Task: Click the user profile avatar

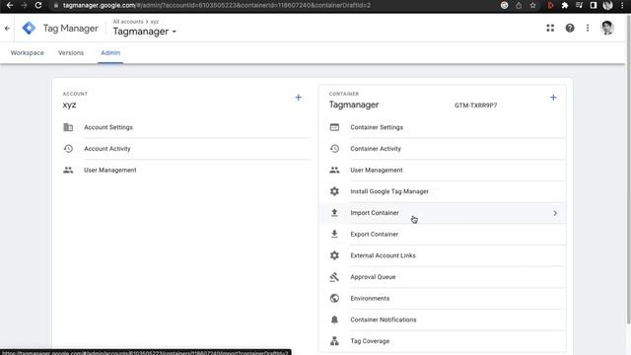Action: [x=607, y=28]
